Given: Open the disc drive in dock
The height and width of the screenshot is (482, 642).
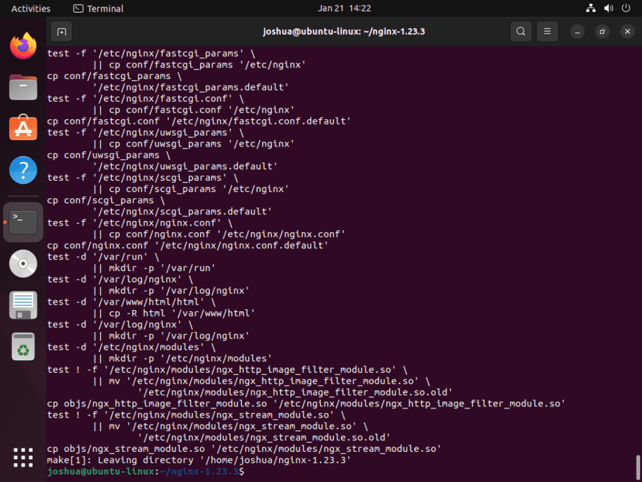Looking at the screenshot, I should pos(23,264).
